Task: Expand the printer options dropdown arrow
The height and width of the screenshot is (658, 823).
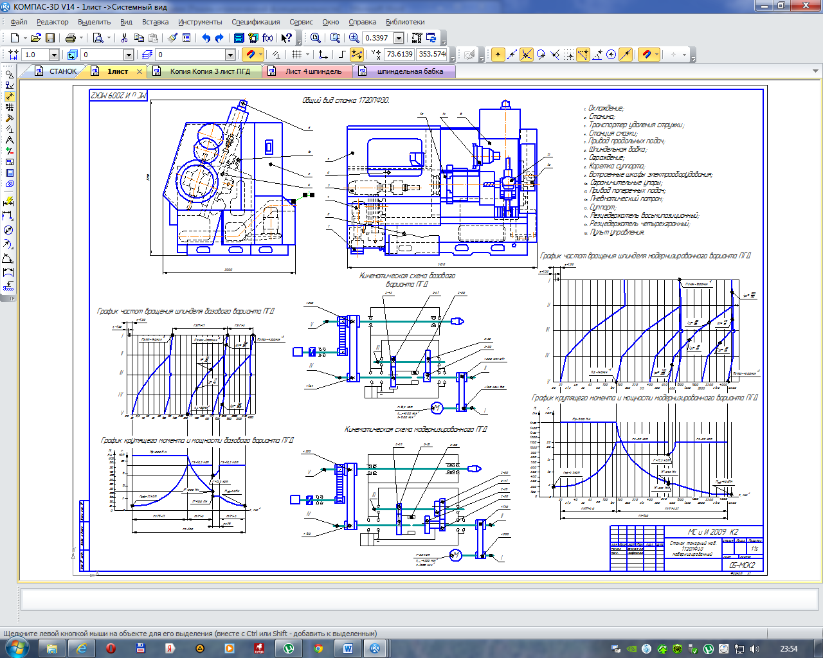Action: 82,38
